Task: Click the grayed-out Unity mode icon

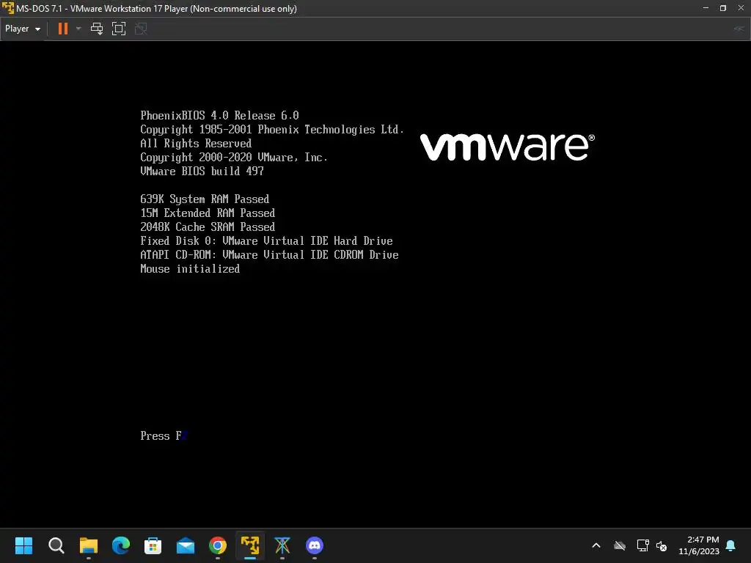Action: 141,29
